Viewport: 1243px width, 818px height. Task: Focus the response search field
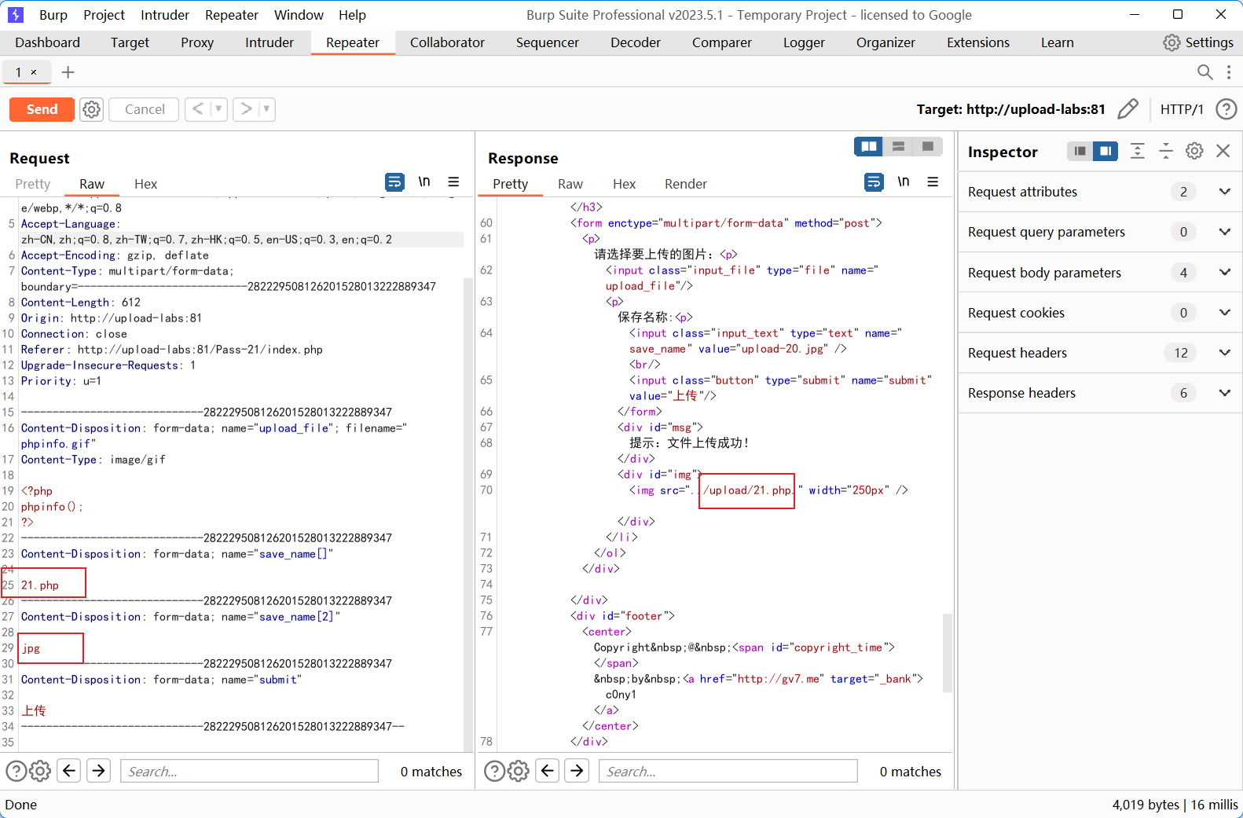coord(728,771)
